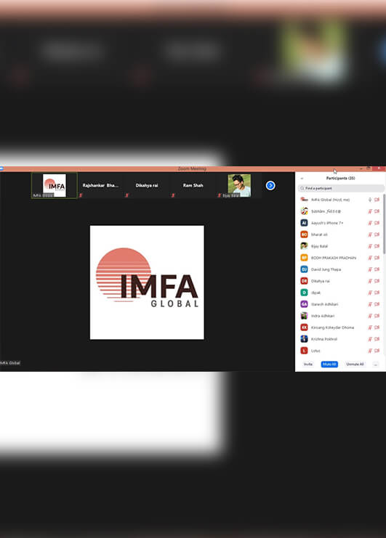
Task: Click the BO avatar next to bharat oli
Action: click(x=305, y=235)
